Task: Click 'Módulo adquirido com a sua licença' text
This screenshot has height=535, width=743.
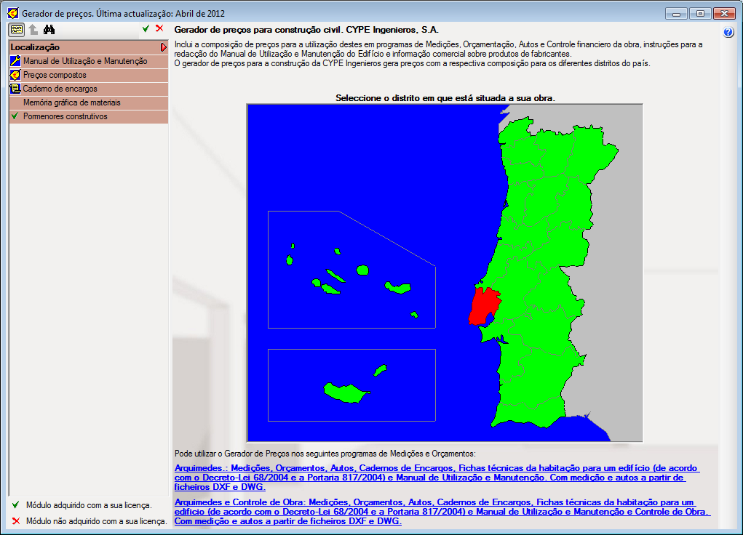Action: tap(89, 505)
